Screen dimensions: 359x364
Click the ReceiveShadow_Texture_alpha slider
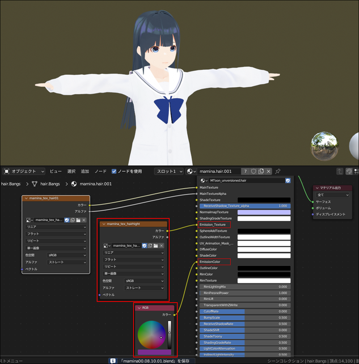point(245,206)
